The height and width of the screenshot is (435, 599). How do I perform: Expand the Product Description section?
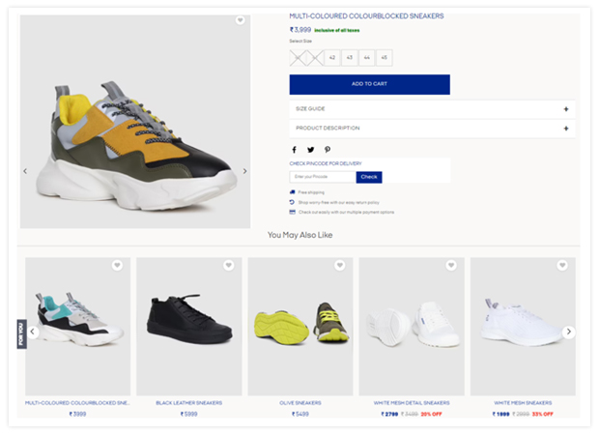coord(432,128)
